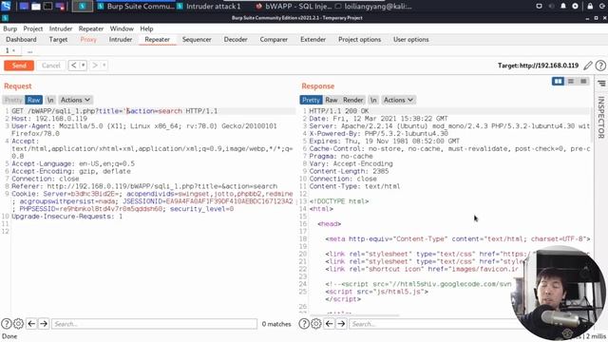
Task: Open the request Actions dropdown
Action: coord(75,100)
